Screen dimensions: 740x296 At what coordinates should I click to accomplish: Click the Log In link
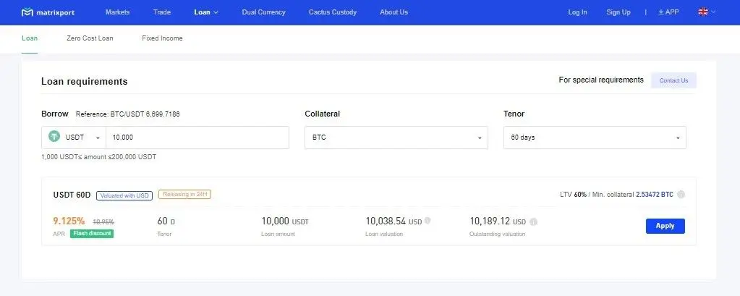pyautogui.click(x=578, y=12)
